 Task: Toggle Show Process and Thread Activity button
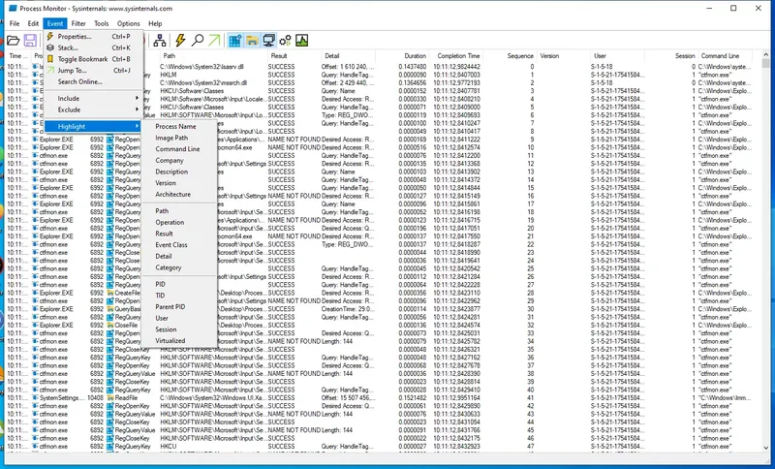coord(285,41)
